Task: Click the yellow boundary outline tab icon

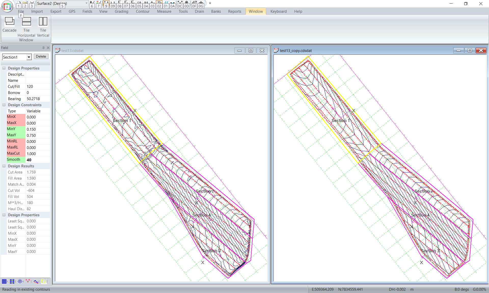Action: pyautogui.click(x=44, y=281)
